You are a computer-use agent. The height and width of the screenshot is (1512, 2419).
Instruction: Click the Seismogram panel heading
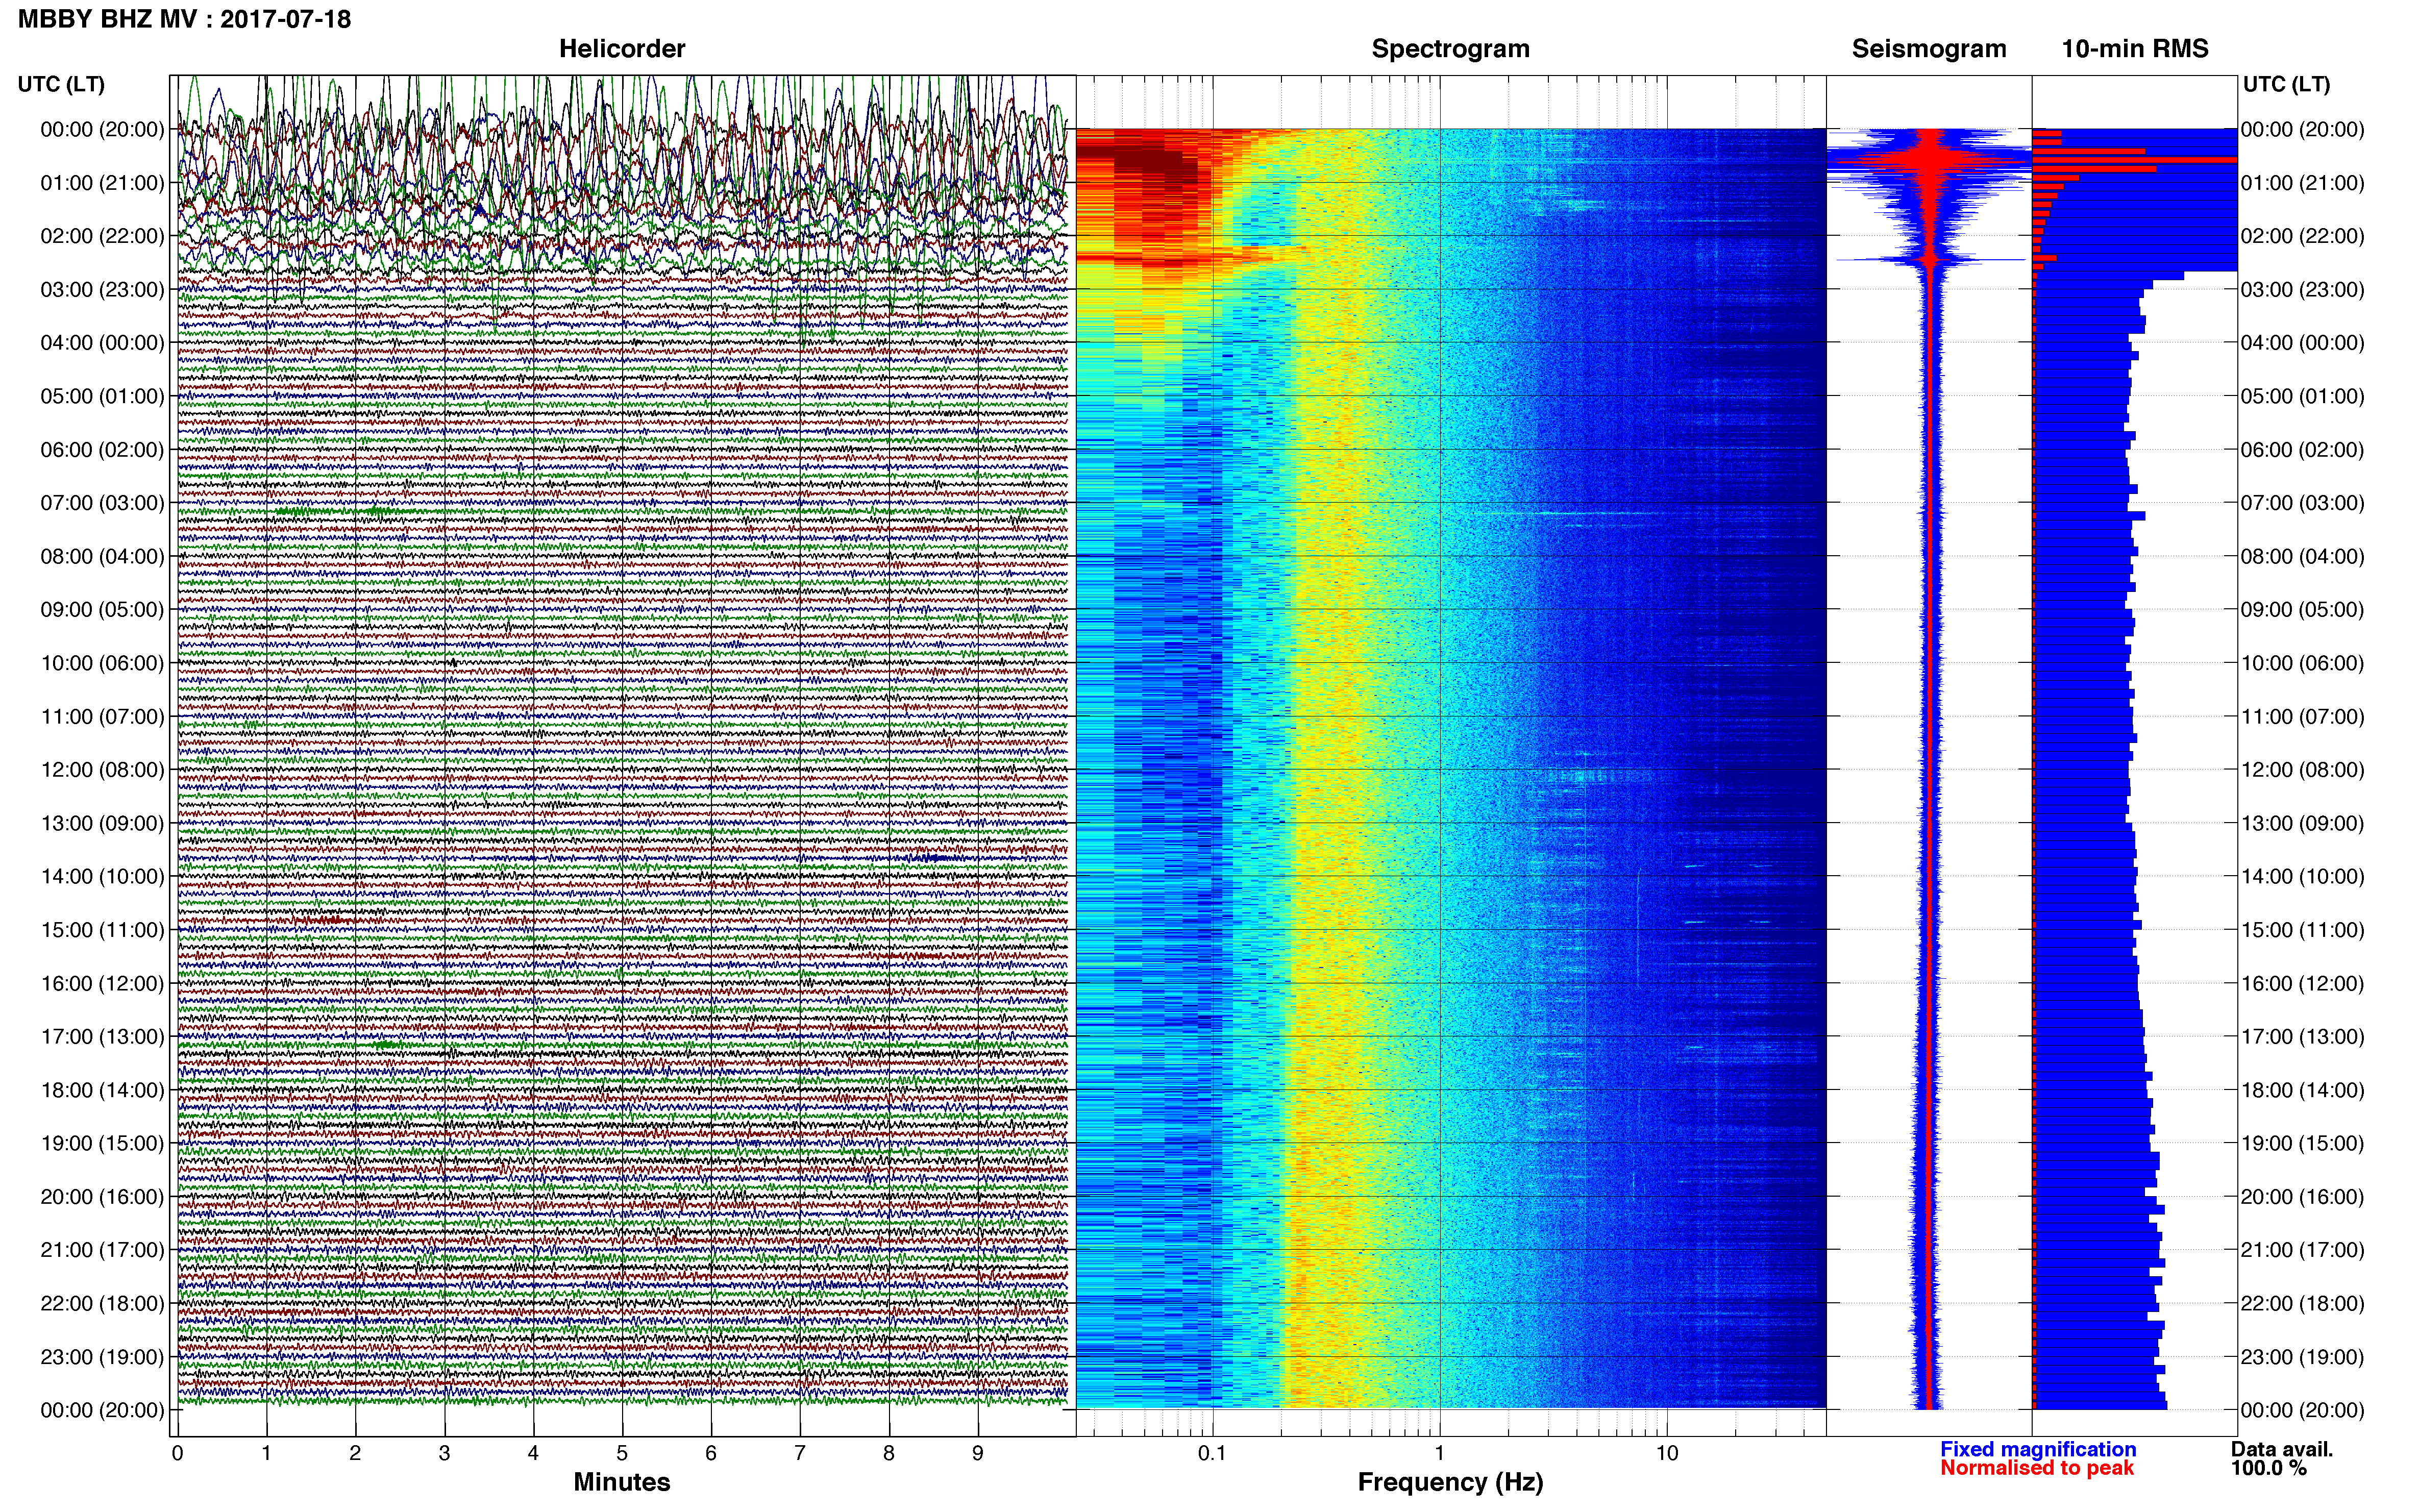(1929, 48)
